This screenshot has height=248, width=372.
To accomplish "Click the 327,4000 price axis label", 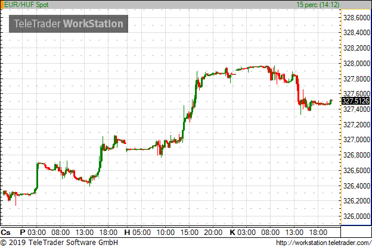I will click(356, 109).
